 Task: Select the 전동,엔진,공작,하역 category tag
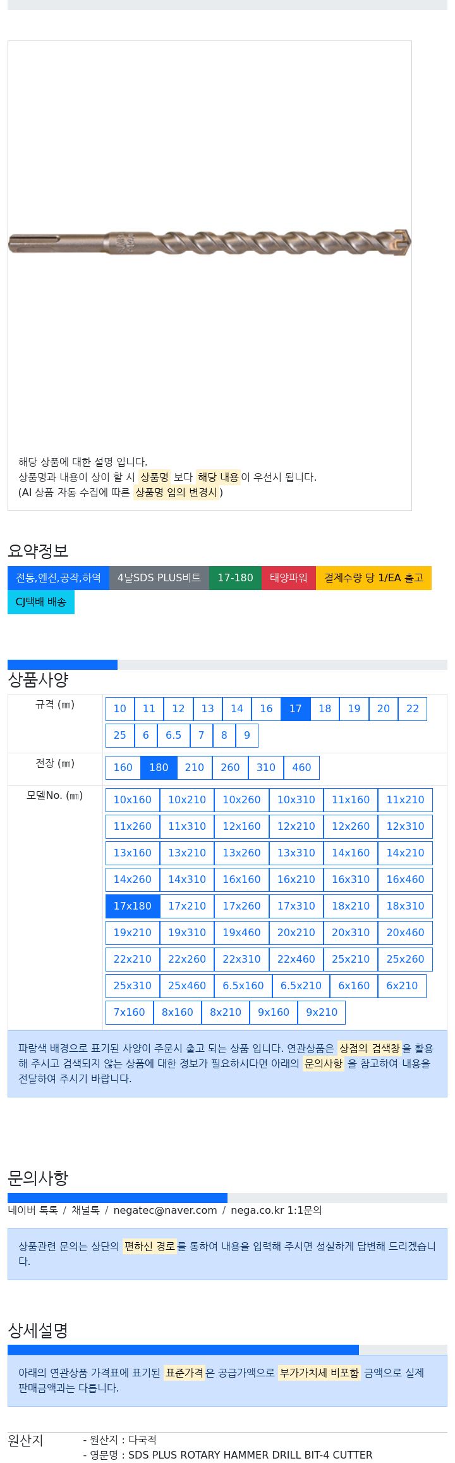tap(58, 578)
